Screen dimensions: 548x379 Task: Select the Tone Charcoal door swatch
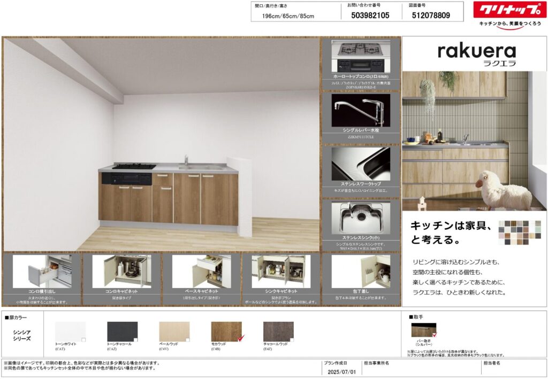click(122, 331)
